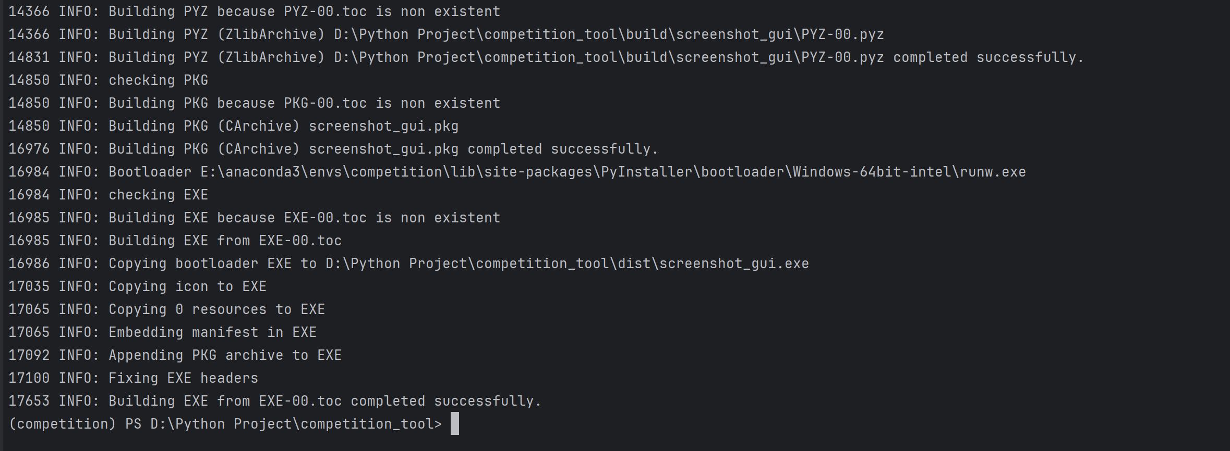Viewport: 1230px width, 451px height.
Task: Click "EXE-00.toc is non existent" message
Action: coord(392,218)
